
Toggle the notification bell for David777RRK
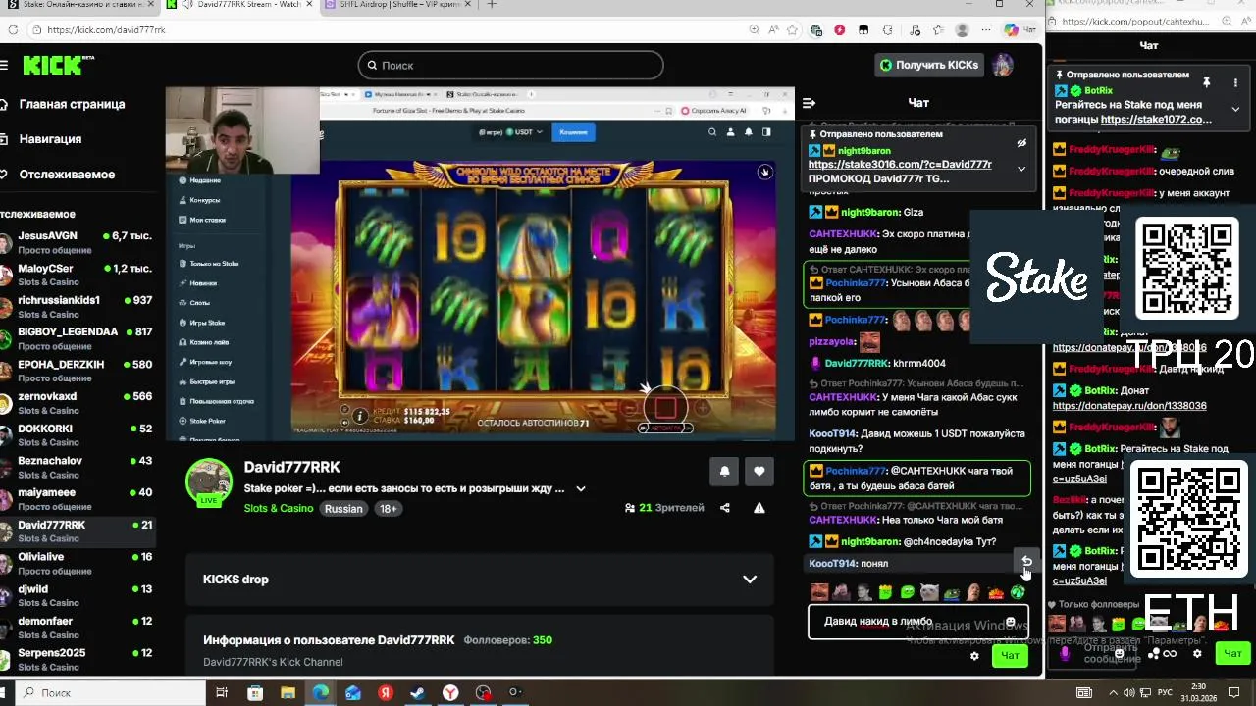click(x=724, y=472)
